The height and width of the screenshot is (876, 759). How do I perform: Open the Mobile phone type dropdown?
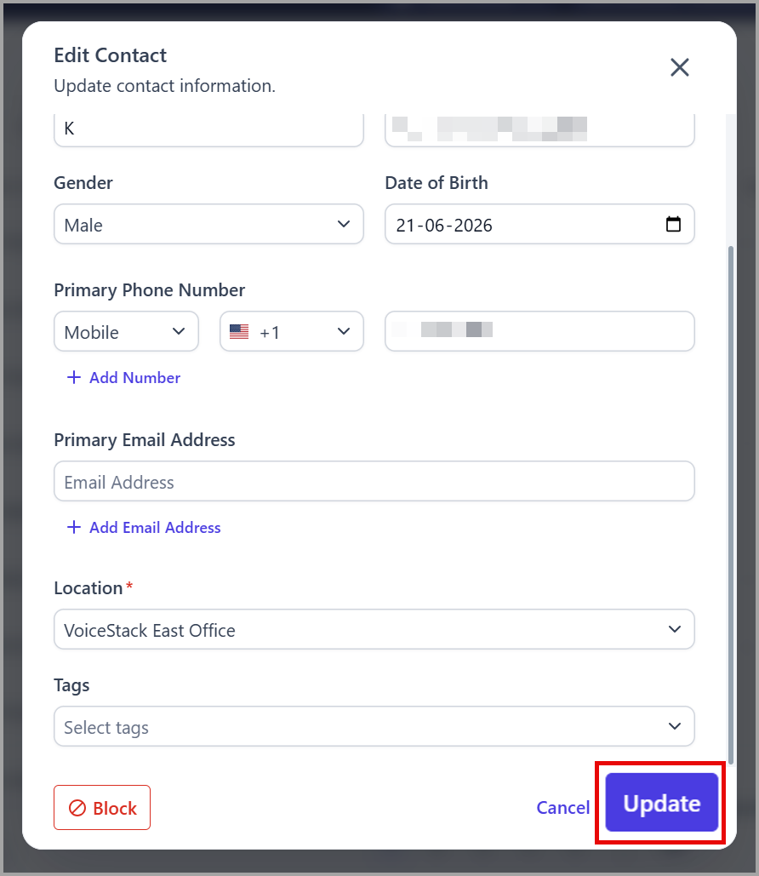(x=126, y=331)
